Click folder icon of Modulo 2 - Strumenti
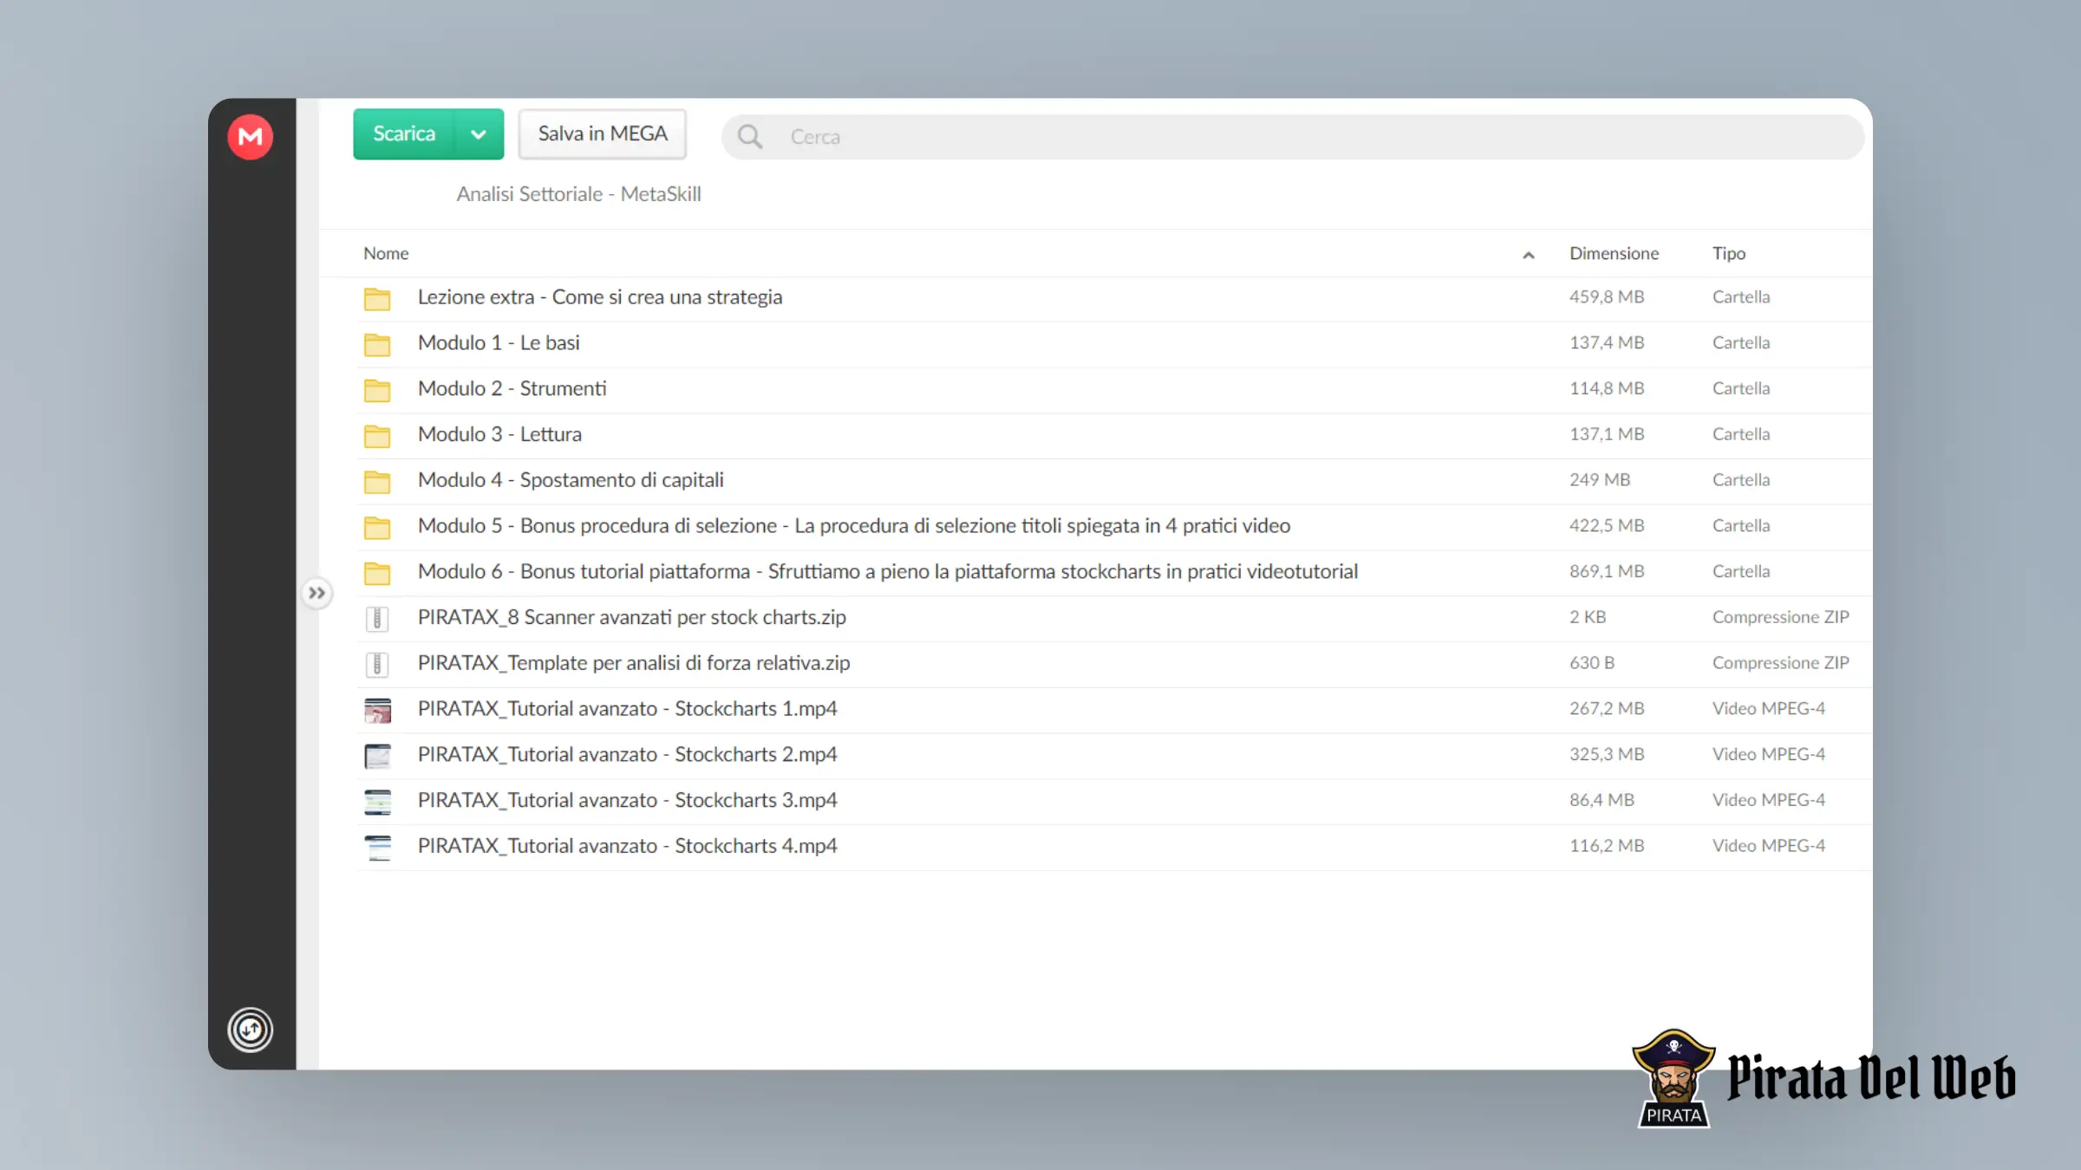2081x1170 pixels. pyautogui.click(x=377, y=390)
